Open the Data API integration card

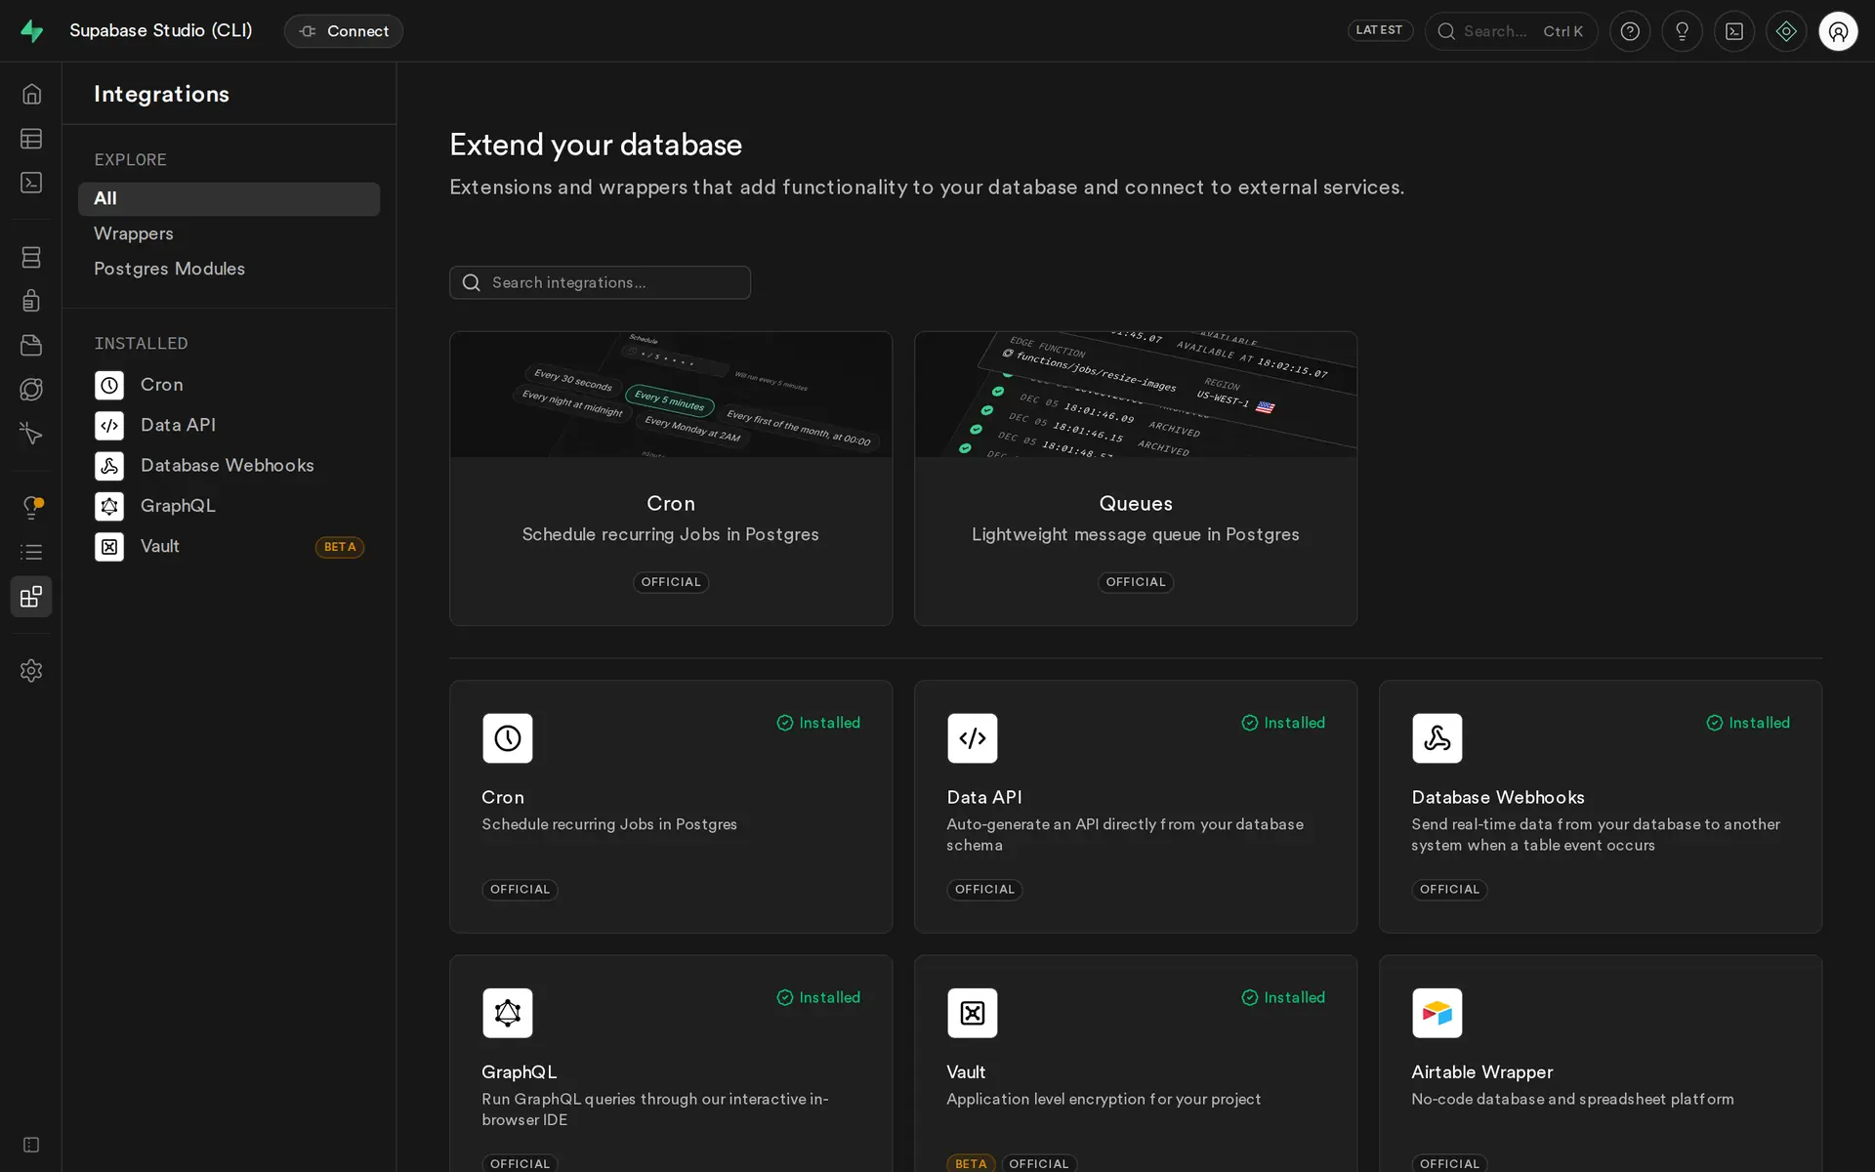1136,807
